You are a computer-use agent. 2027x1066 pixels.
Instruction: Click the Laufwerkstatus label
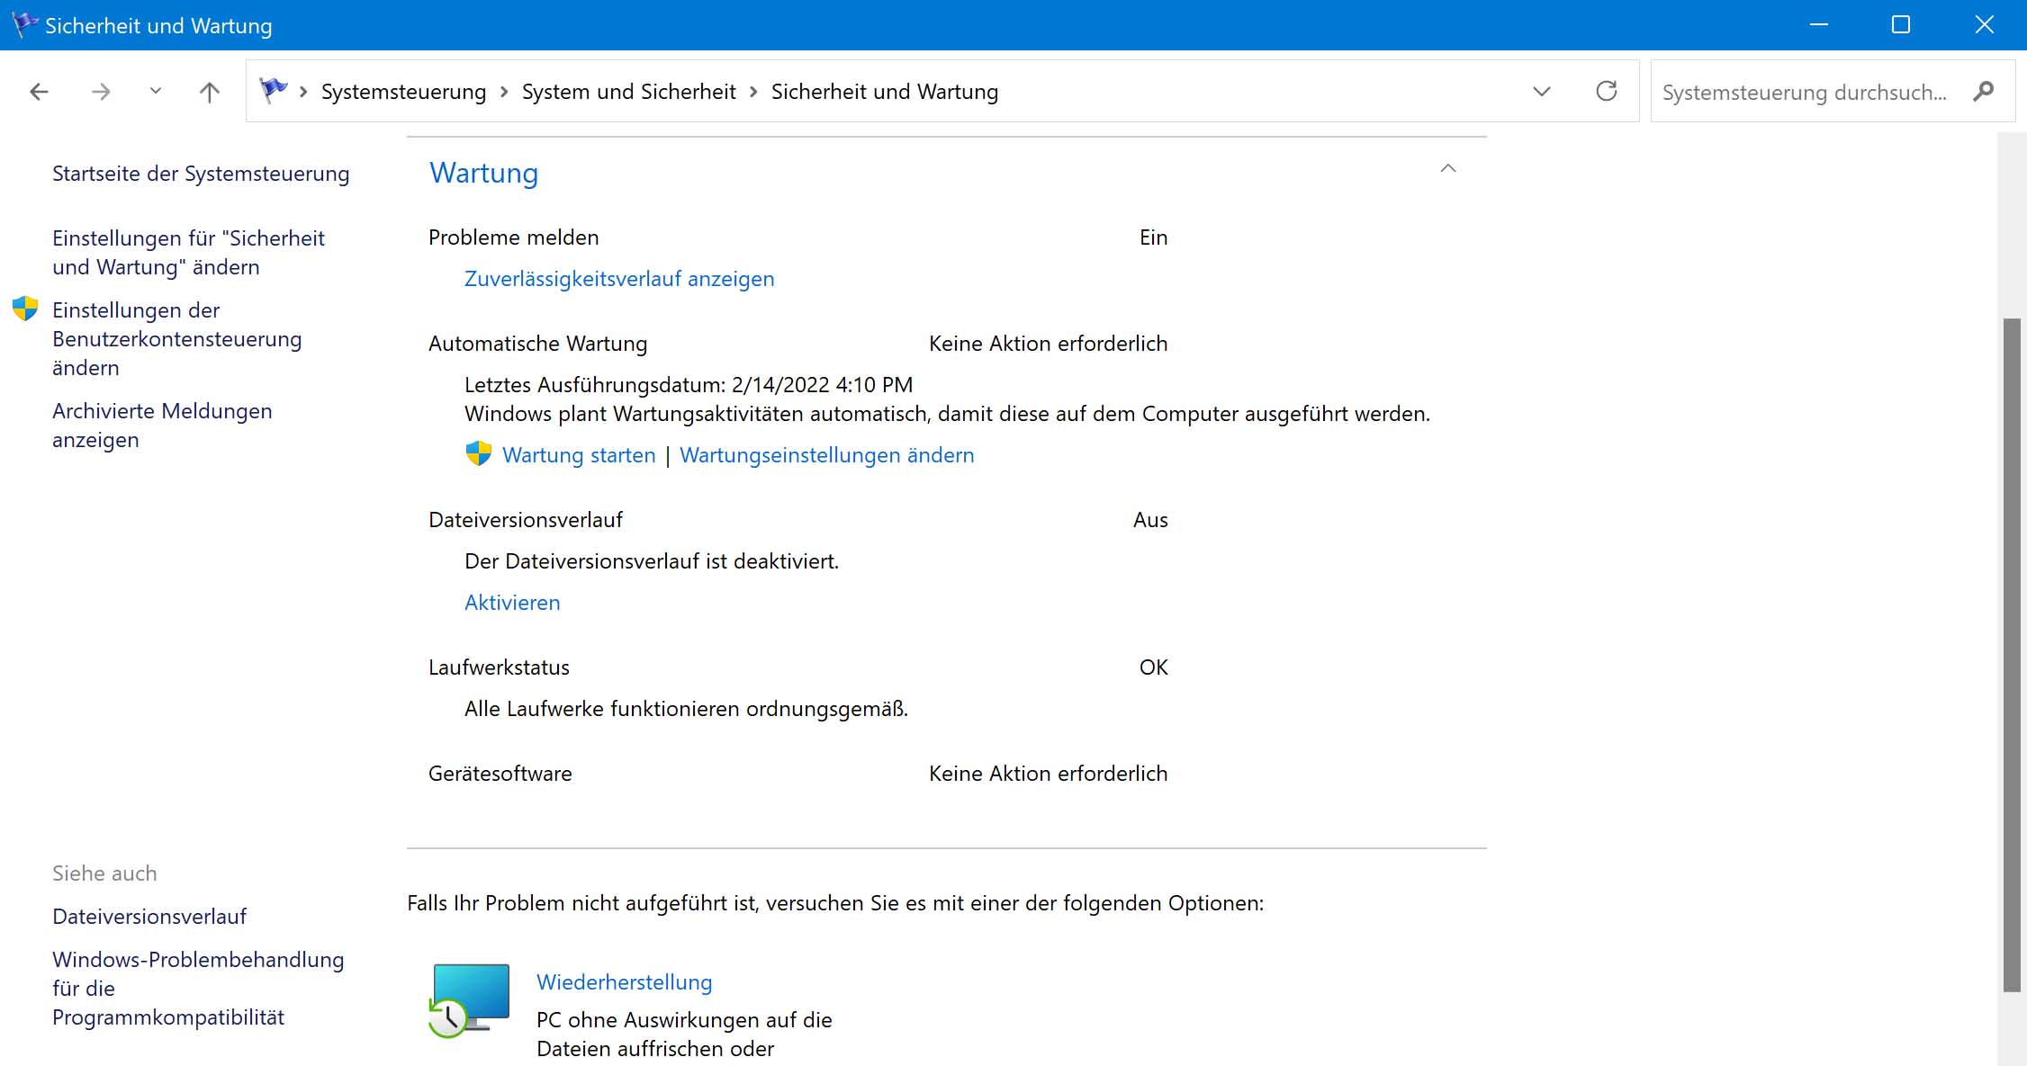499,667
